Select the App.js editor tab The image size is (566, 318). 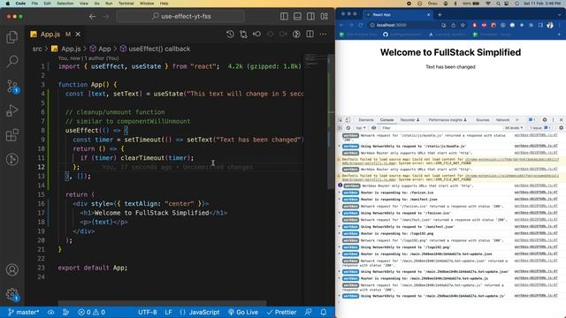[56, 34]
